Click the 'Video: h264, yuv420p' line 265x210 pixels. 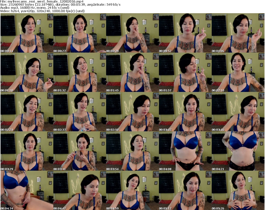point(42,11)
